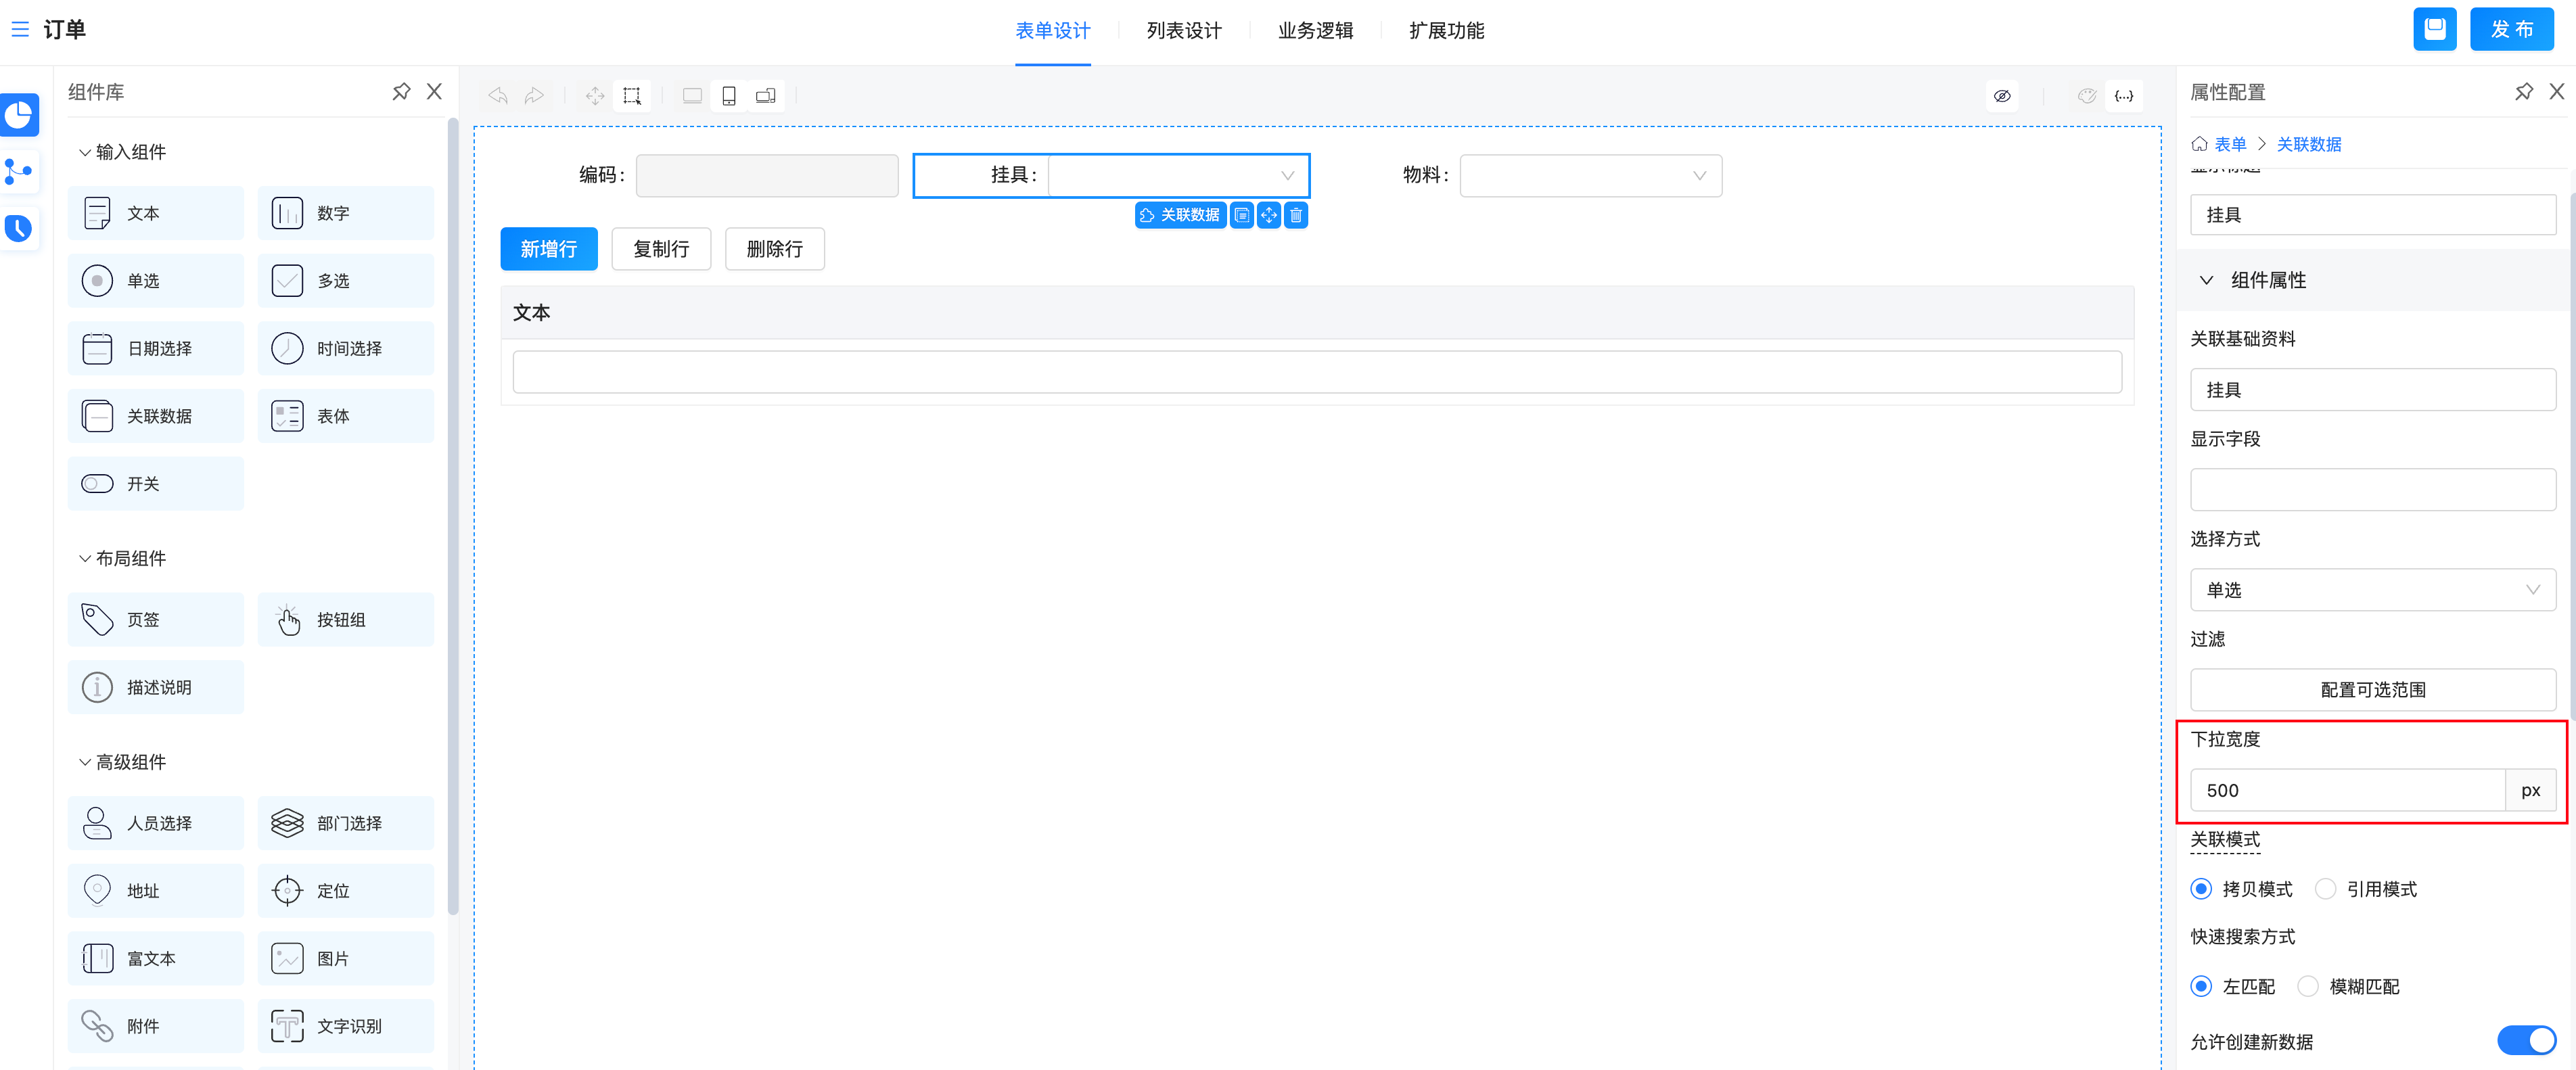Click the 配置可选范围 button
The image size is (2576, 1070).
(x=2372, y=690)
